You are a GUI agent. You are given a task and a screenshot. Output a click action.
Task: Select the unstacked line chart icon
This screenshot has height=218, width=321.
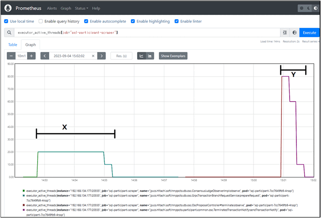[x=141, y=56]
